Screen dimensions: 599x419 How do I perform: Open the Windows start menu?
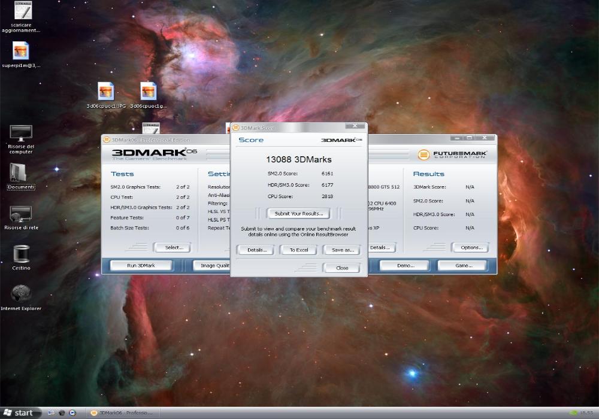[x=19, y=413]
